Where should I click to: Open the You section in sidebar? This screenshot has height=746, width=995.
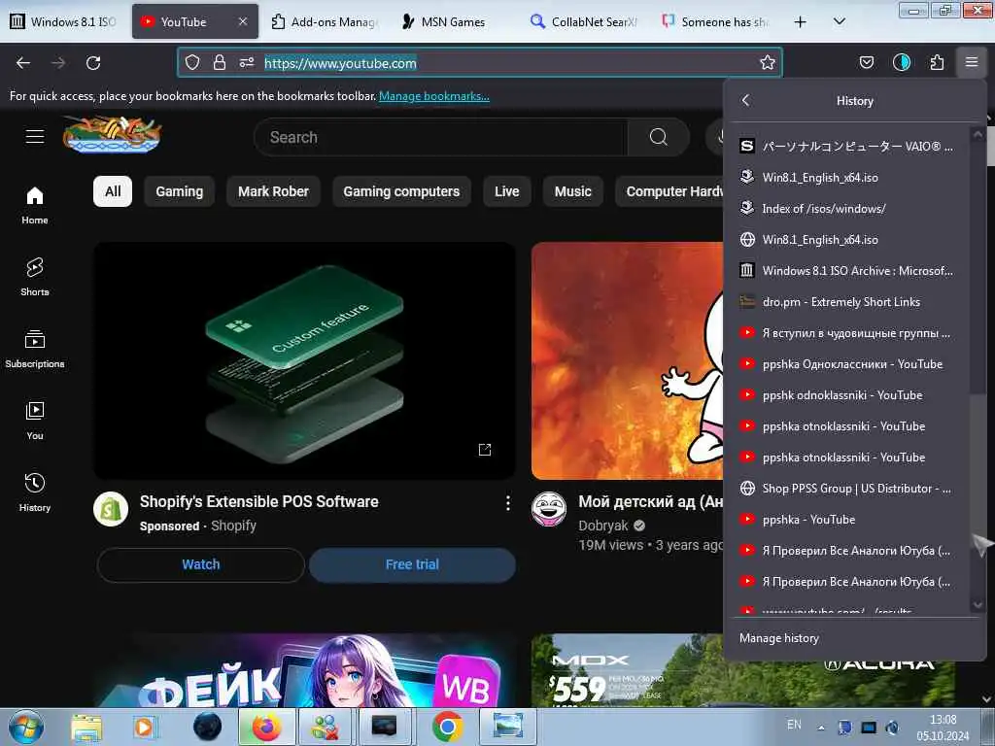pyautogui.click(x=35, y=421)
